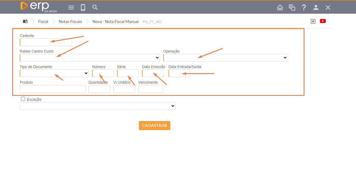Open the dropdown below Exceção

tap(97, 106)
